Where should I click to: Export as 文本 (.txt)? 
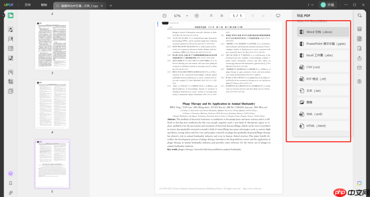(x=323, y=91)
